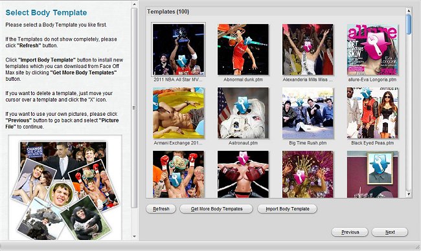Proceed with the Next button
The image size is (421, 251).
pyautogui.click(x=390, y=232)
